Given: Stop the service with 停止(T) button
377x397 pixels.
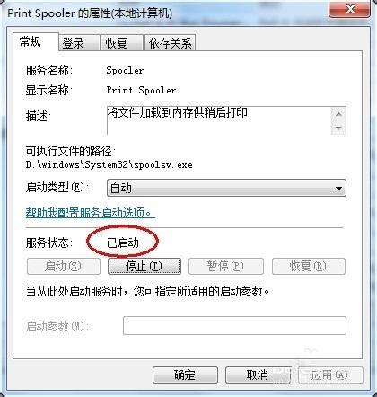Looking at the screenshot, I should [145, 266].
